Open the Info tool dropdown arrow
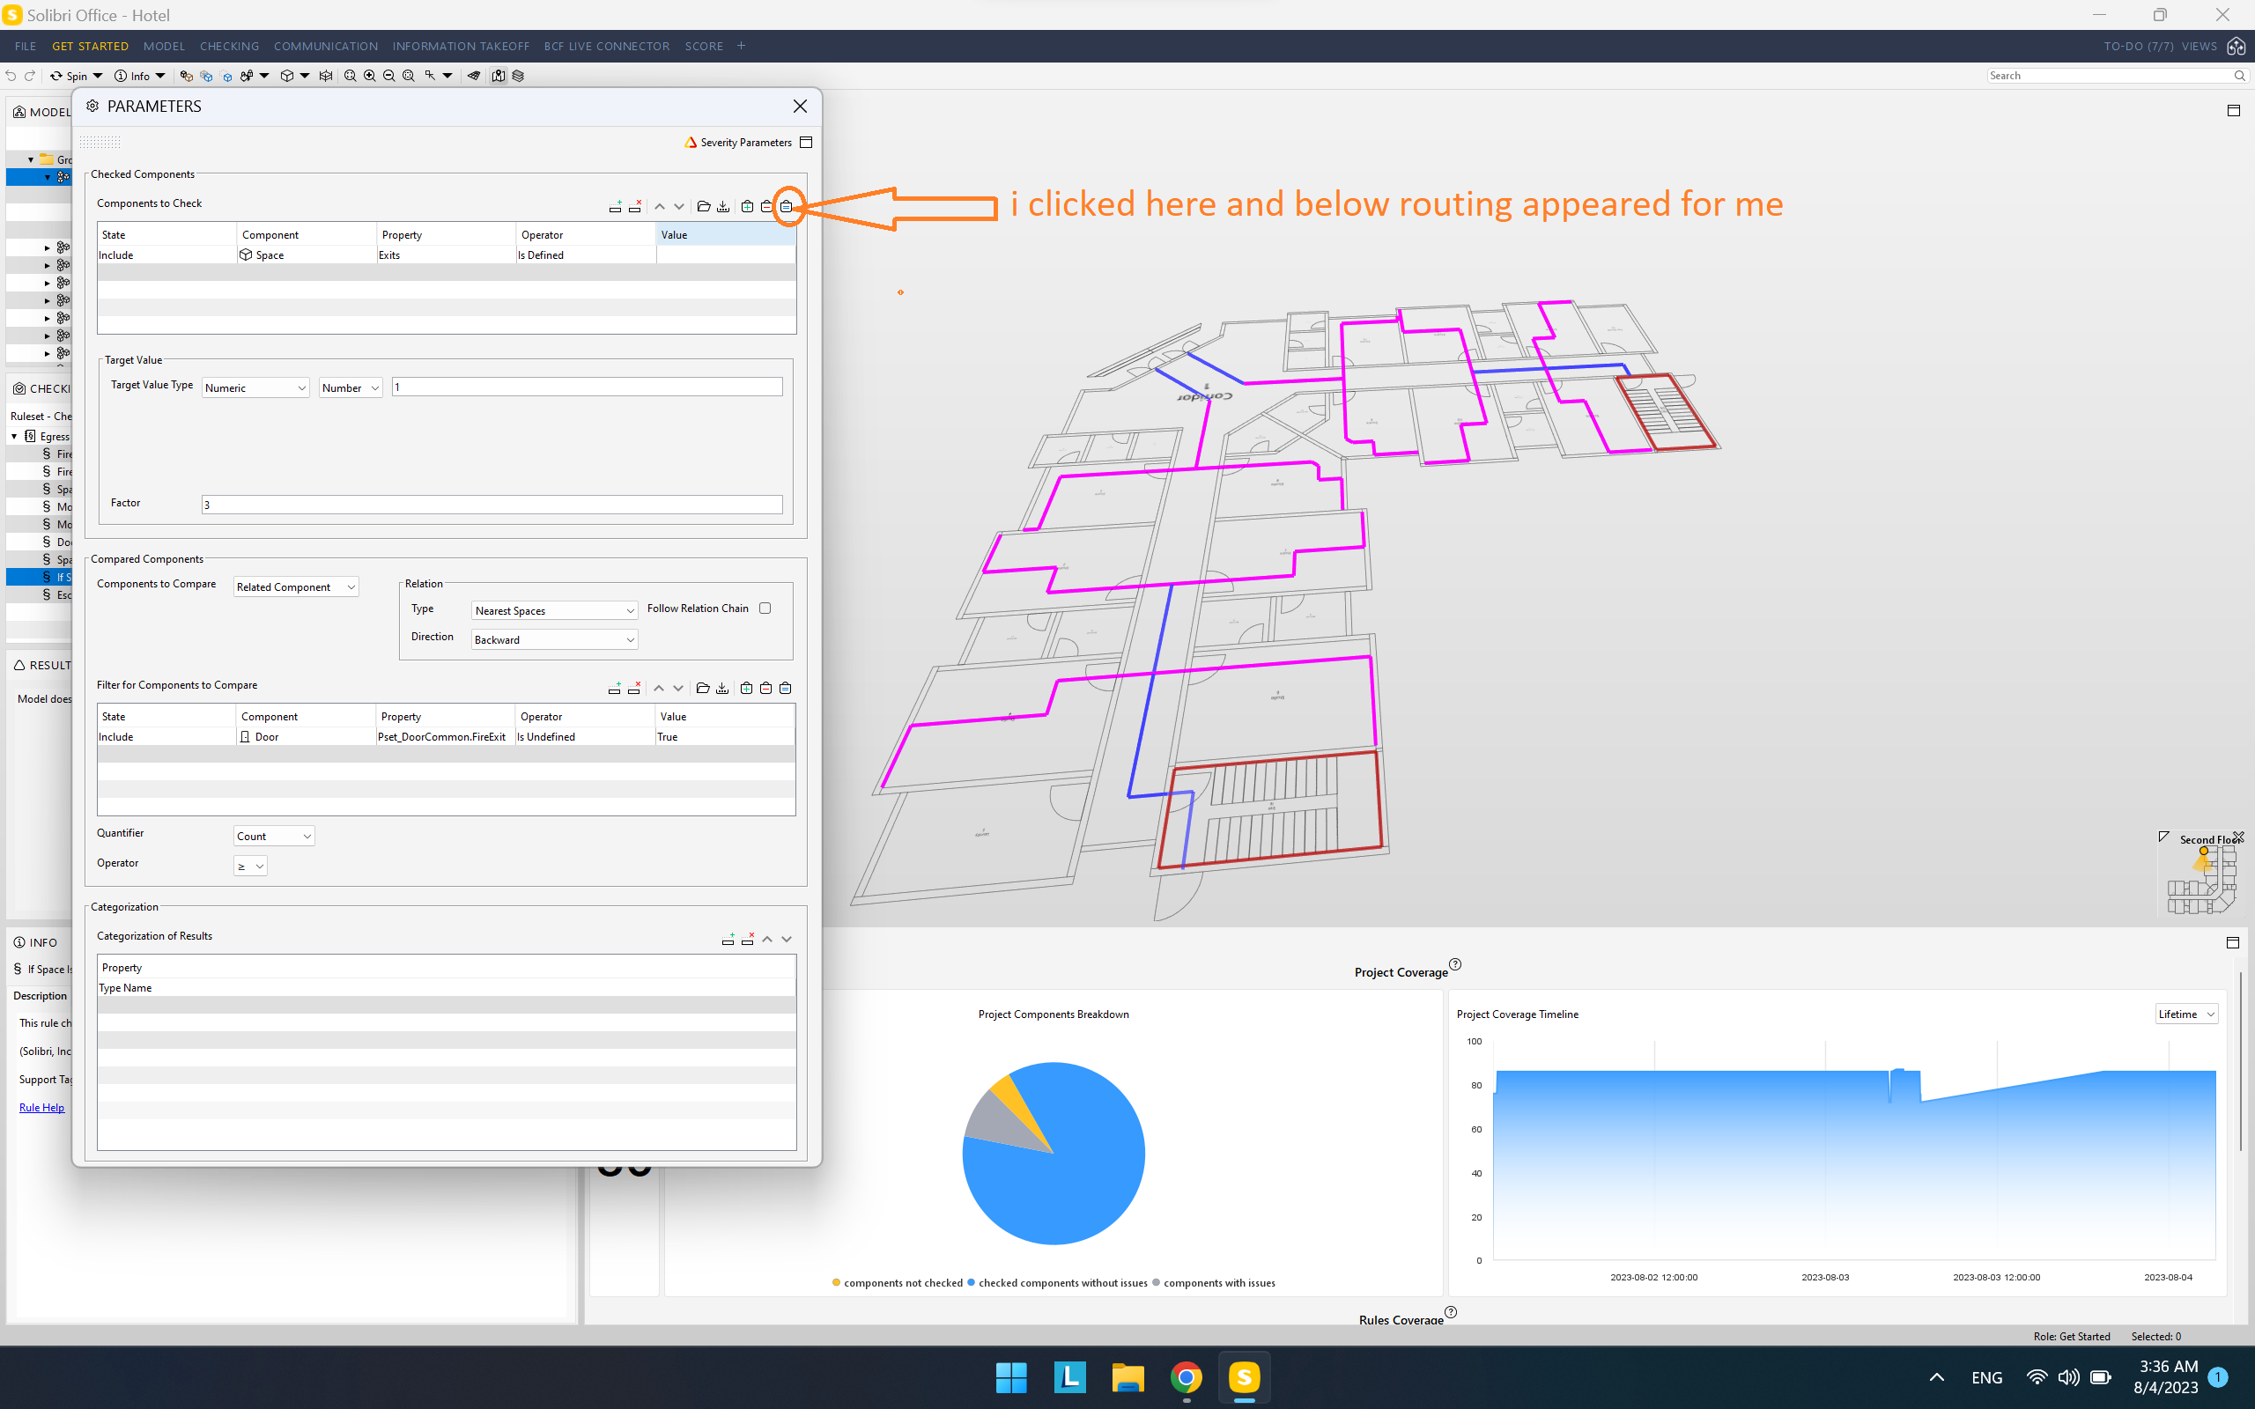2255x1409 pixels. [160, 76]
